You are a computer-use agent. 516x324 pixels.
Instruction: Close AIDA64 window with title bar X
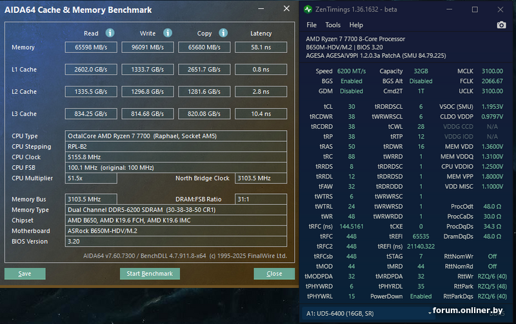point(286,10)
